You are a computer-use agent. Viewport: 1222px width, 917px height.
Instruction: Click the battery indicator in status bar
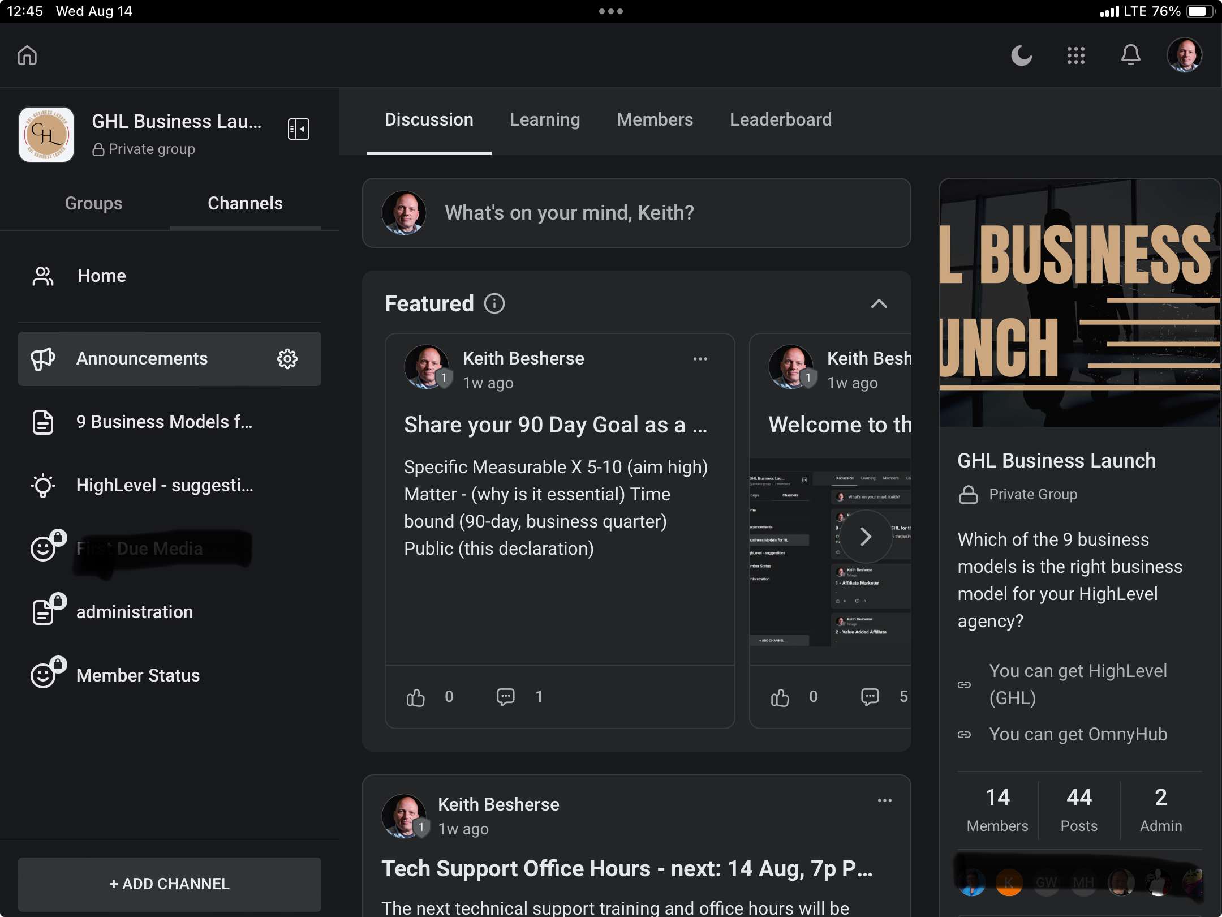pyautogui.click(x=1201, y=11)
